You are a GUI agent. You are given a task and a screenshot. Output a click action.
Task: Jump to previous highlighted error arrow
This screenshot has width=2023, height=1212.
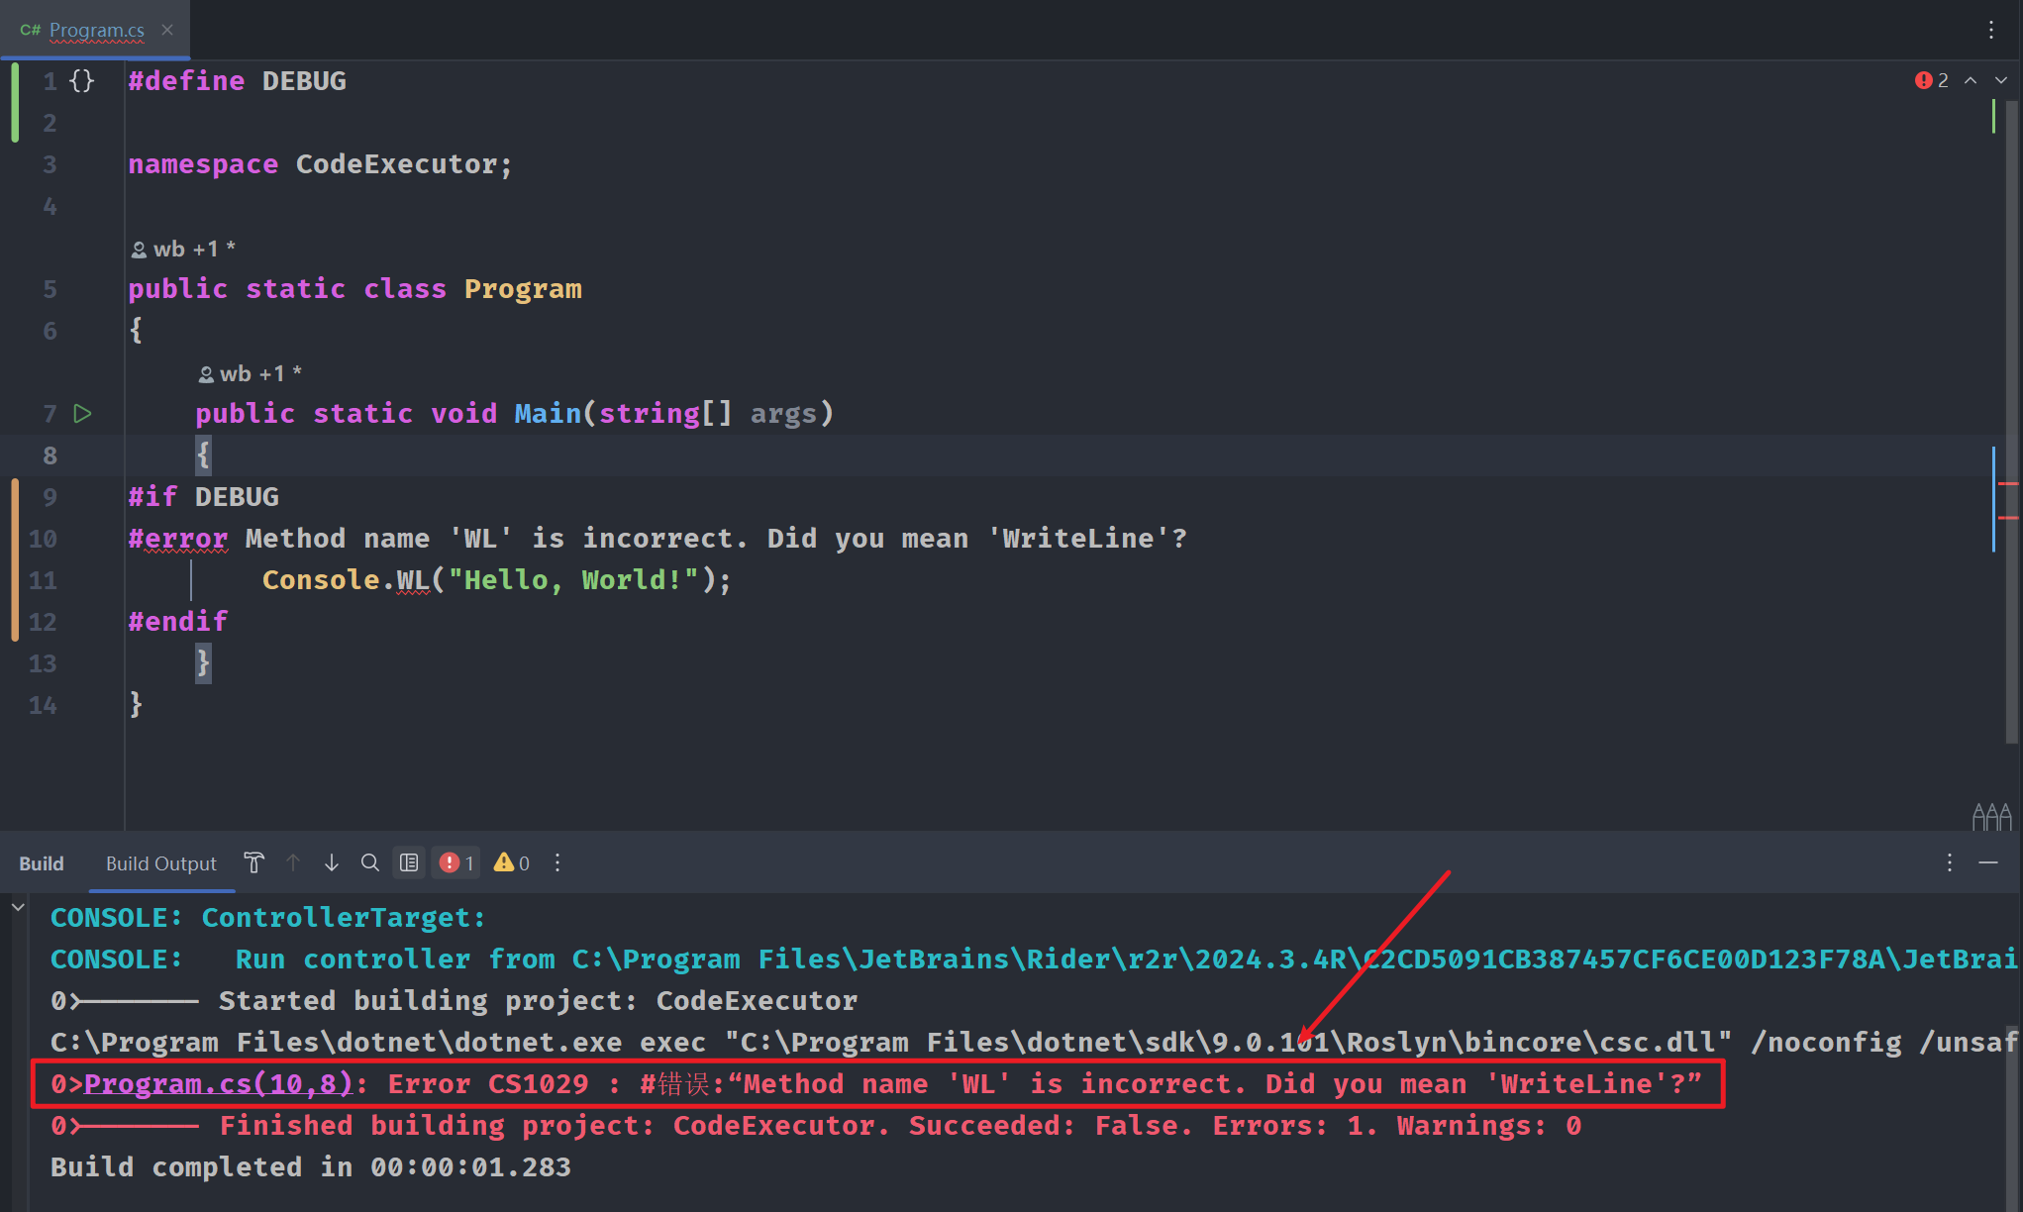[1971, 80]
